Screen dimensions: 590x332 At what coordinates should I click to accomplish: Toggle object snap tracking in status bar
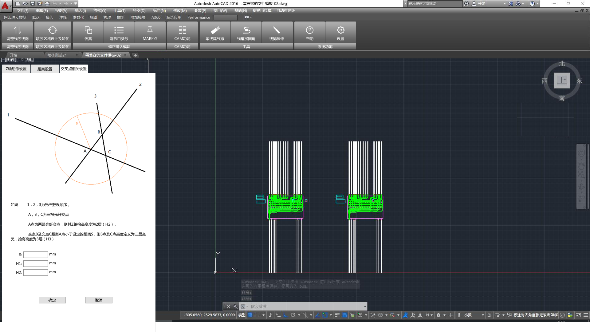coord(317,315)
